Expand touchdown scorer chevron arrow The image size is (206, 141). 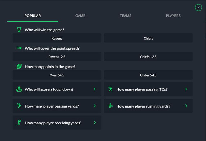tap(95, 89)
